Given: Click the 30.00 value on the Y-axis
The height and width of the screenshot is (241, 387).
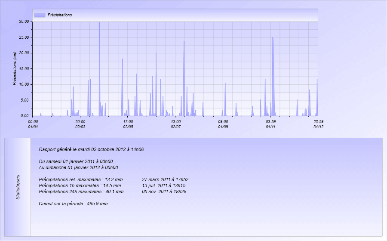Looking at the screenshot, I should 24,22.
